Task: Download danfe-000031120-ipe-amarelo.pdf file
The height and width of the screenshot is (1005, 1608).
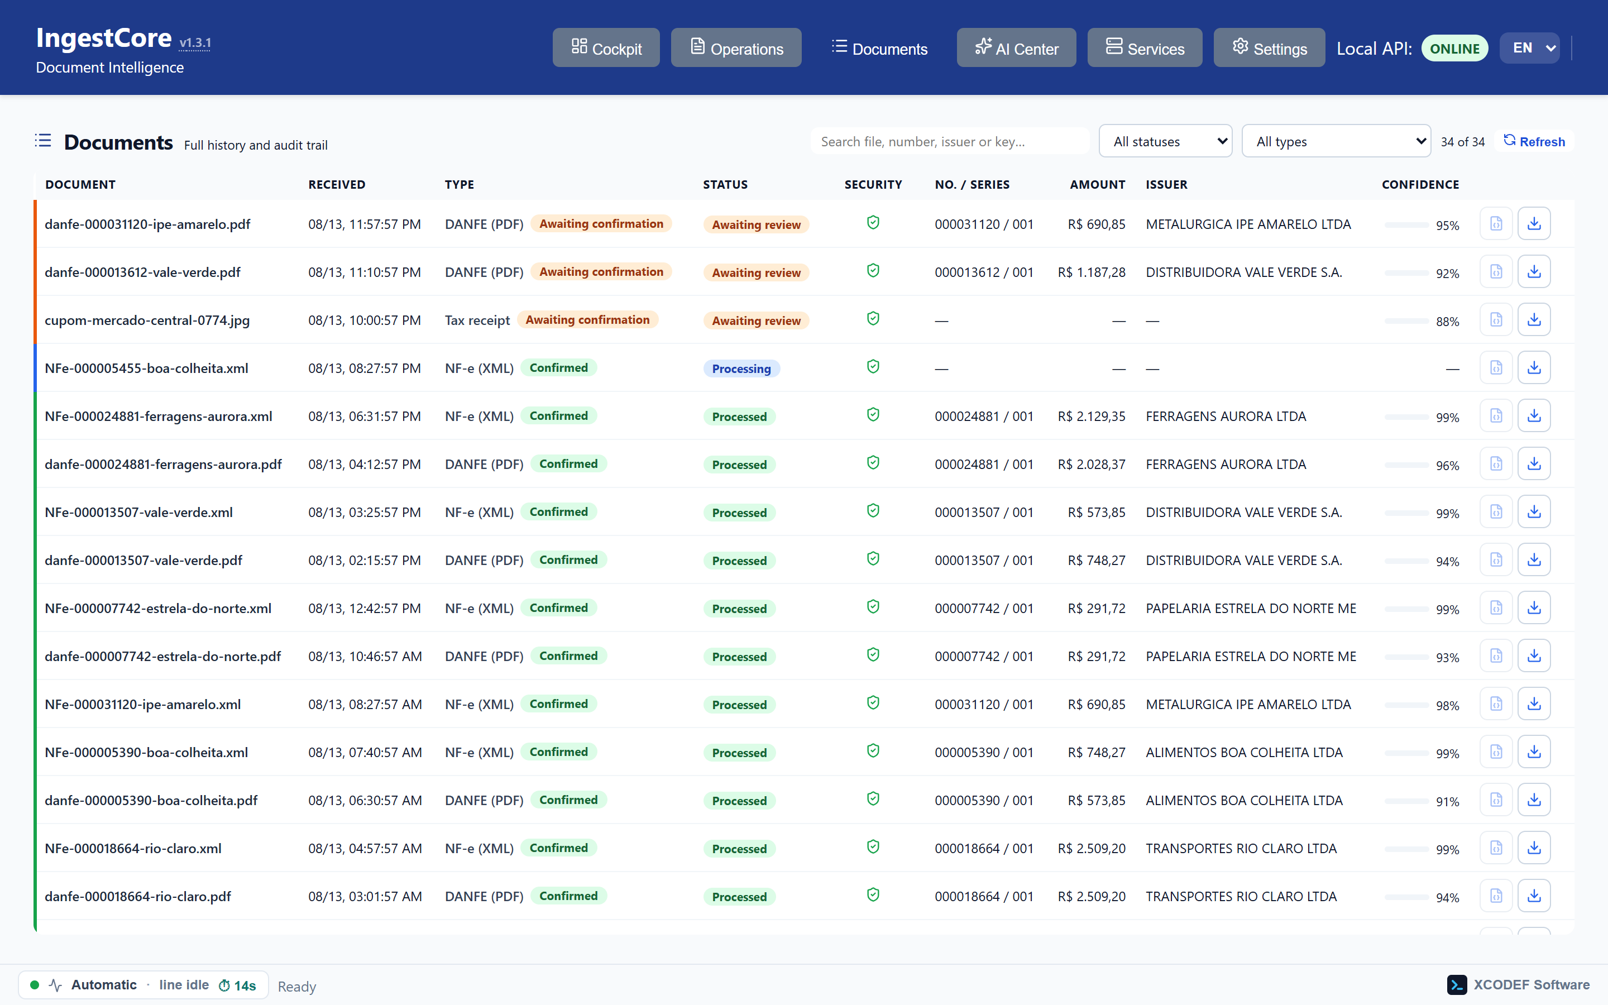Action: pyautogui.click(x=1534, y=224)
